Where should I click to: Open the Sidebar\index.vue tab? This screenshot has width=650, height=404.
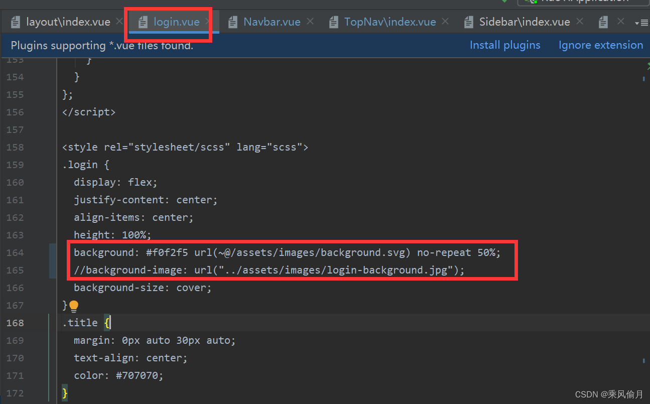click(x=525, y=22)
